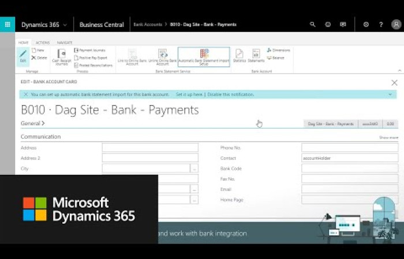Click into the Address field
Image resolution: width=404 pixels, height=259 pixels.
click(150, 148)
